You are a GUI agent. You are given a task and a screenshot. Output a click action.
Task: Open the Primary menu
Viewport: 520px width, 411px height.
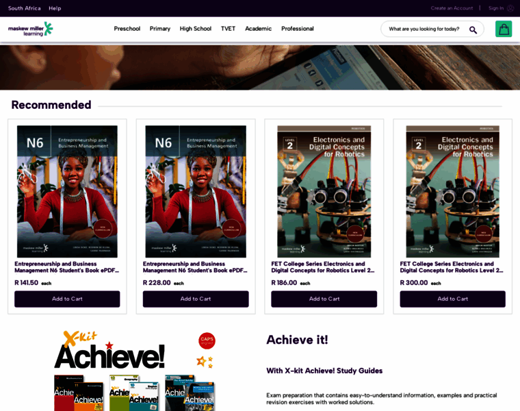(x=160, y=29)
